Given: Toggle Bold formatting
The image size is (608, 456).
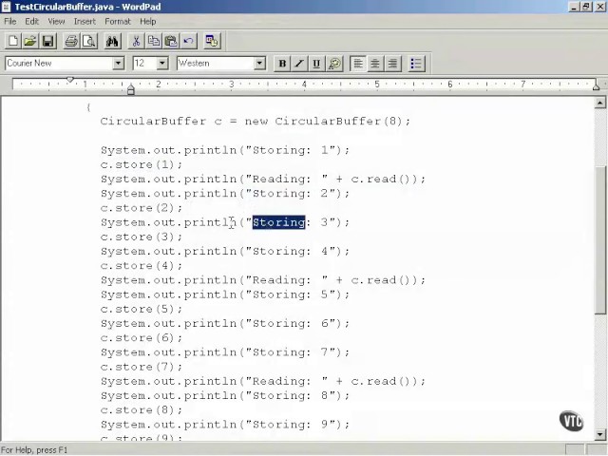Looking at the screenshot, I should 282,64.
